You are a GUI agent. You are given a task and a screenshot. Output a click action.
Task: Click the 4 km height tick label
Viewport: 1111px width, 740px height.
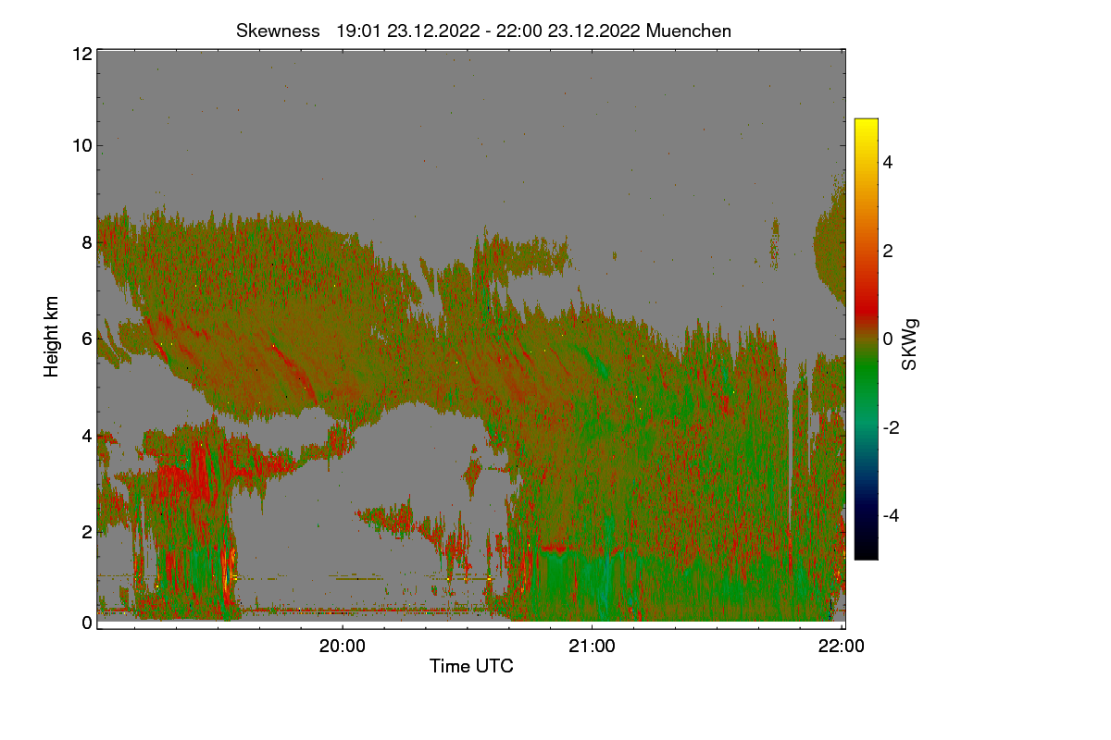coord(87,435)
